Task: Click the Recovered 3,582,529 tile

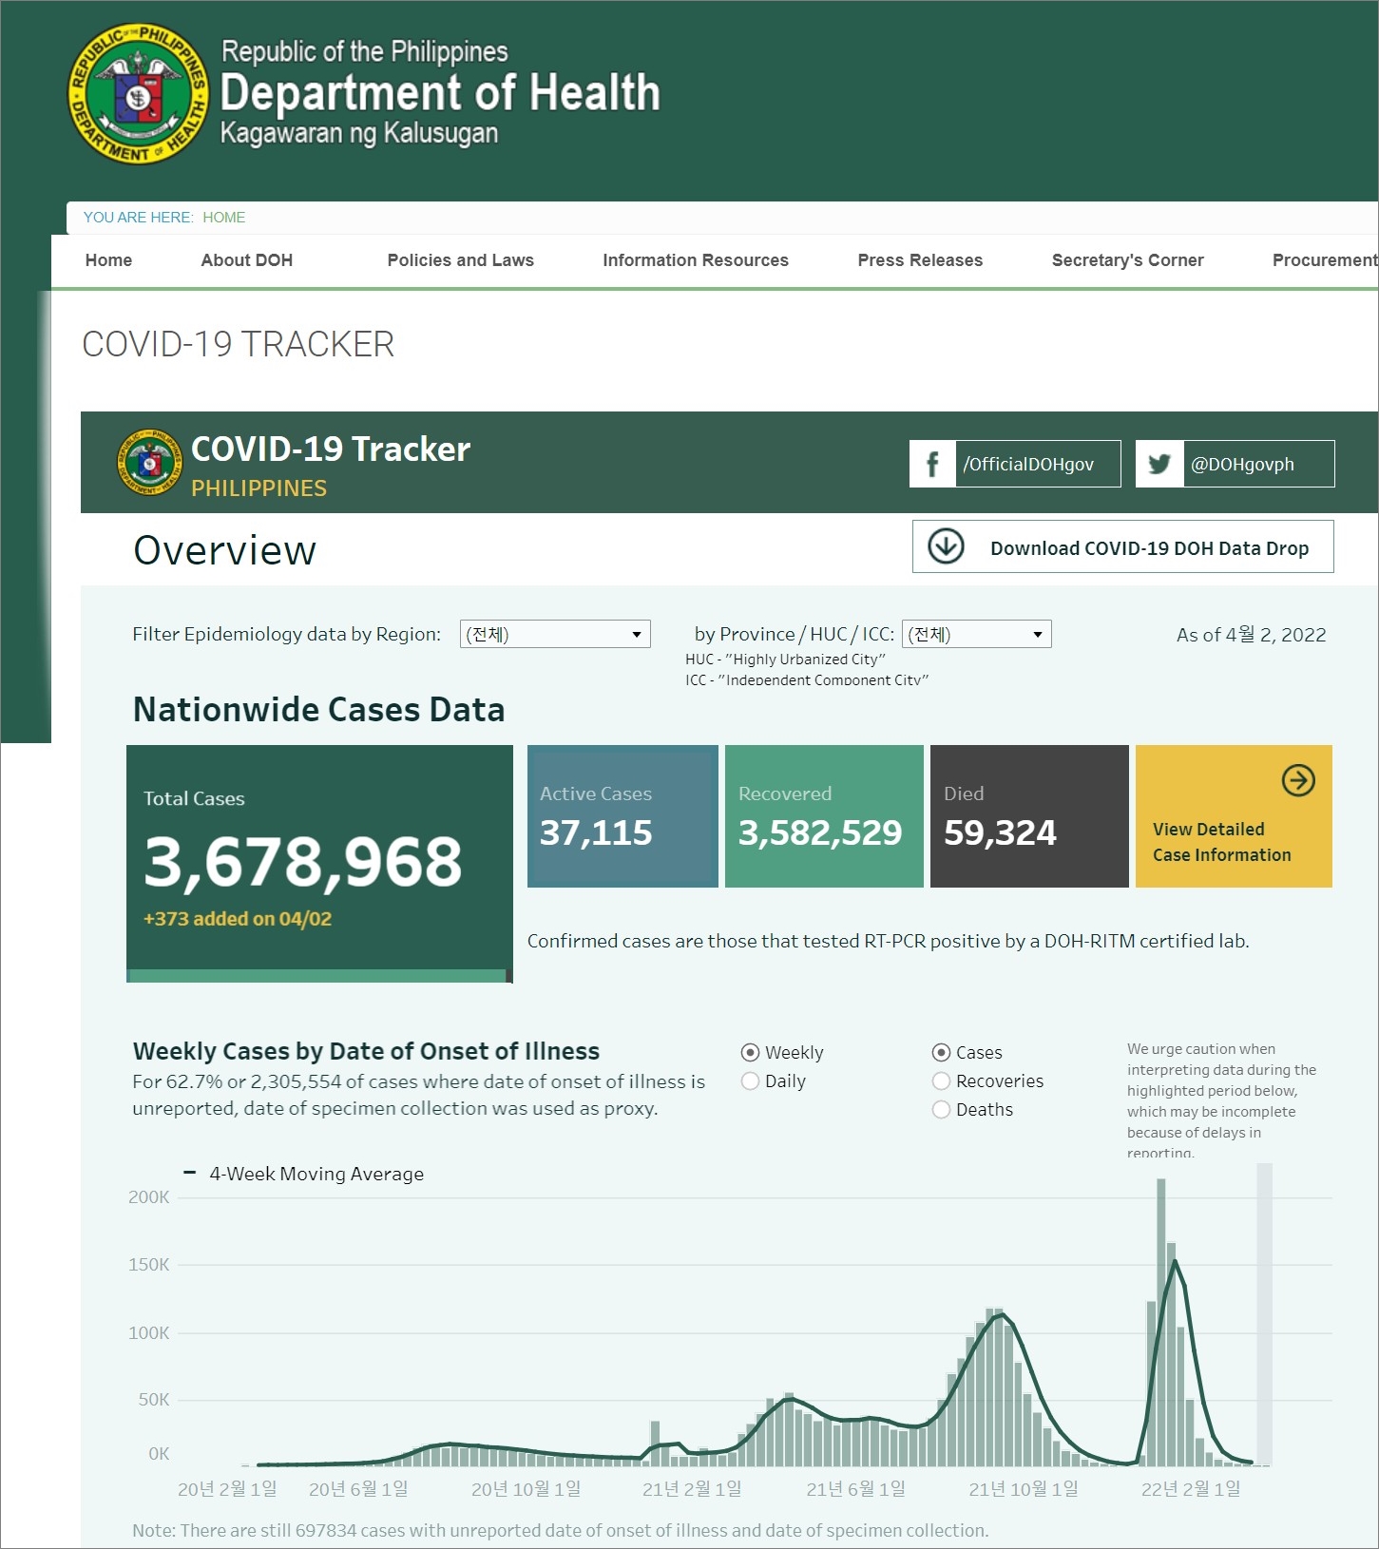Action: tap(824, 816)
